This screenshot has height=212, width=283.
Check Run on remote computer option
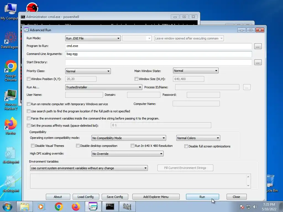click(x=28, y=104)
